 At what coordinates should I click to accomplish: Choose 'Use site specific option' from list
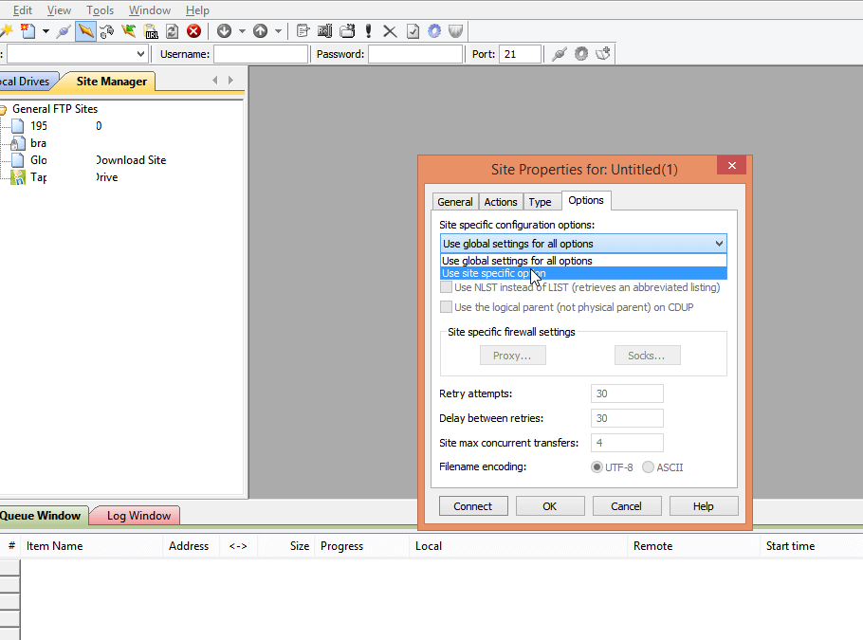click(x=493, y=274)
